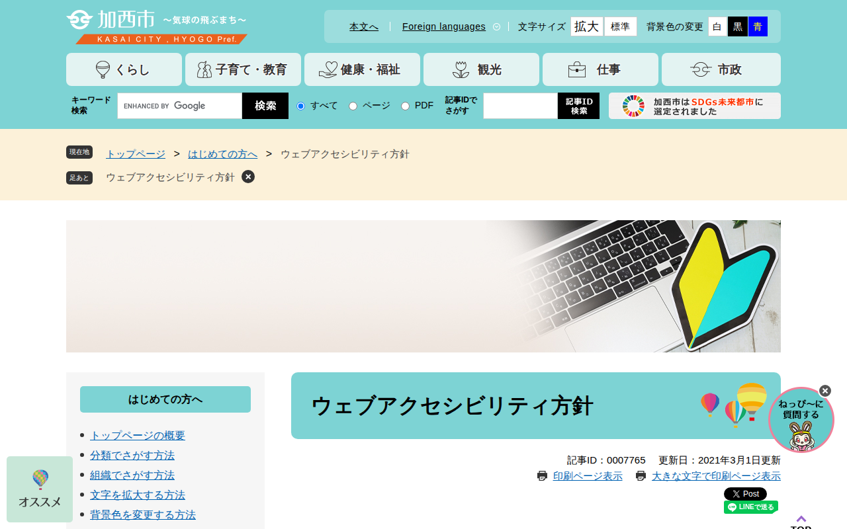Screen dimensions: 847x529
Task: Focus the 記事ID input field
Action: (521, 106)
